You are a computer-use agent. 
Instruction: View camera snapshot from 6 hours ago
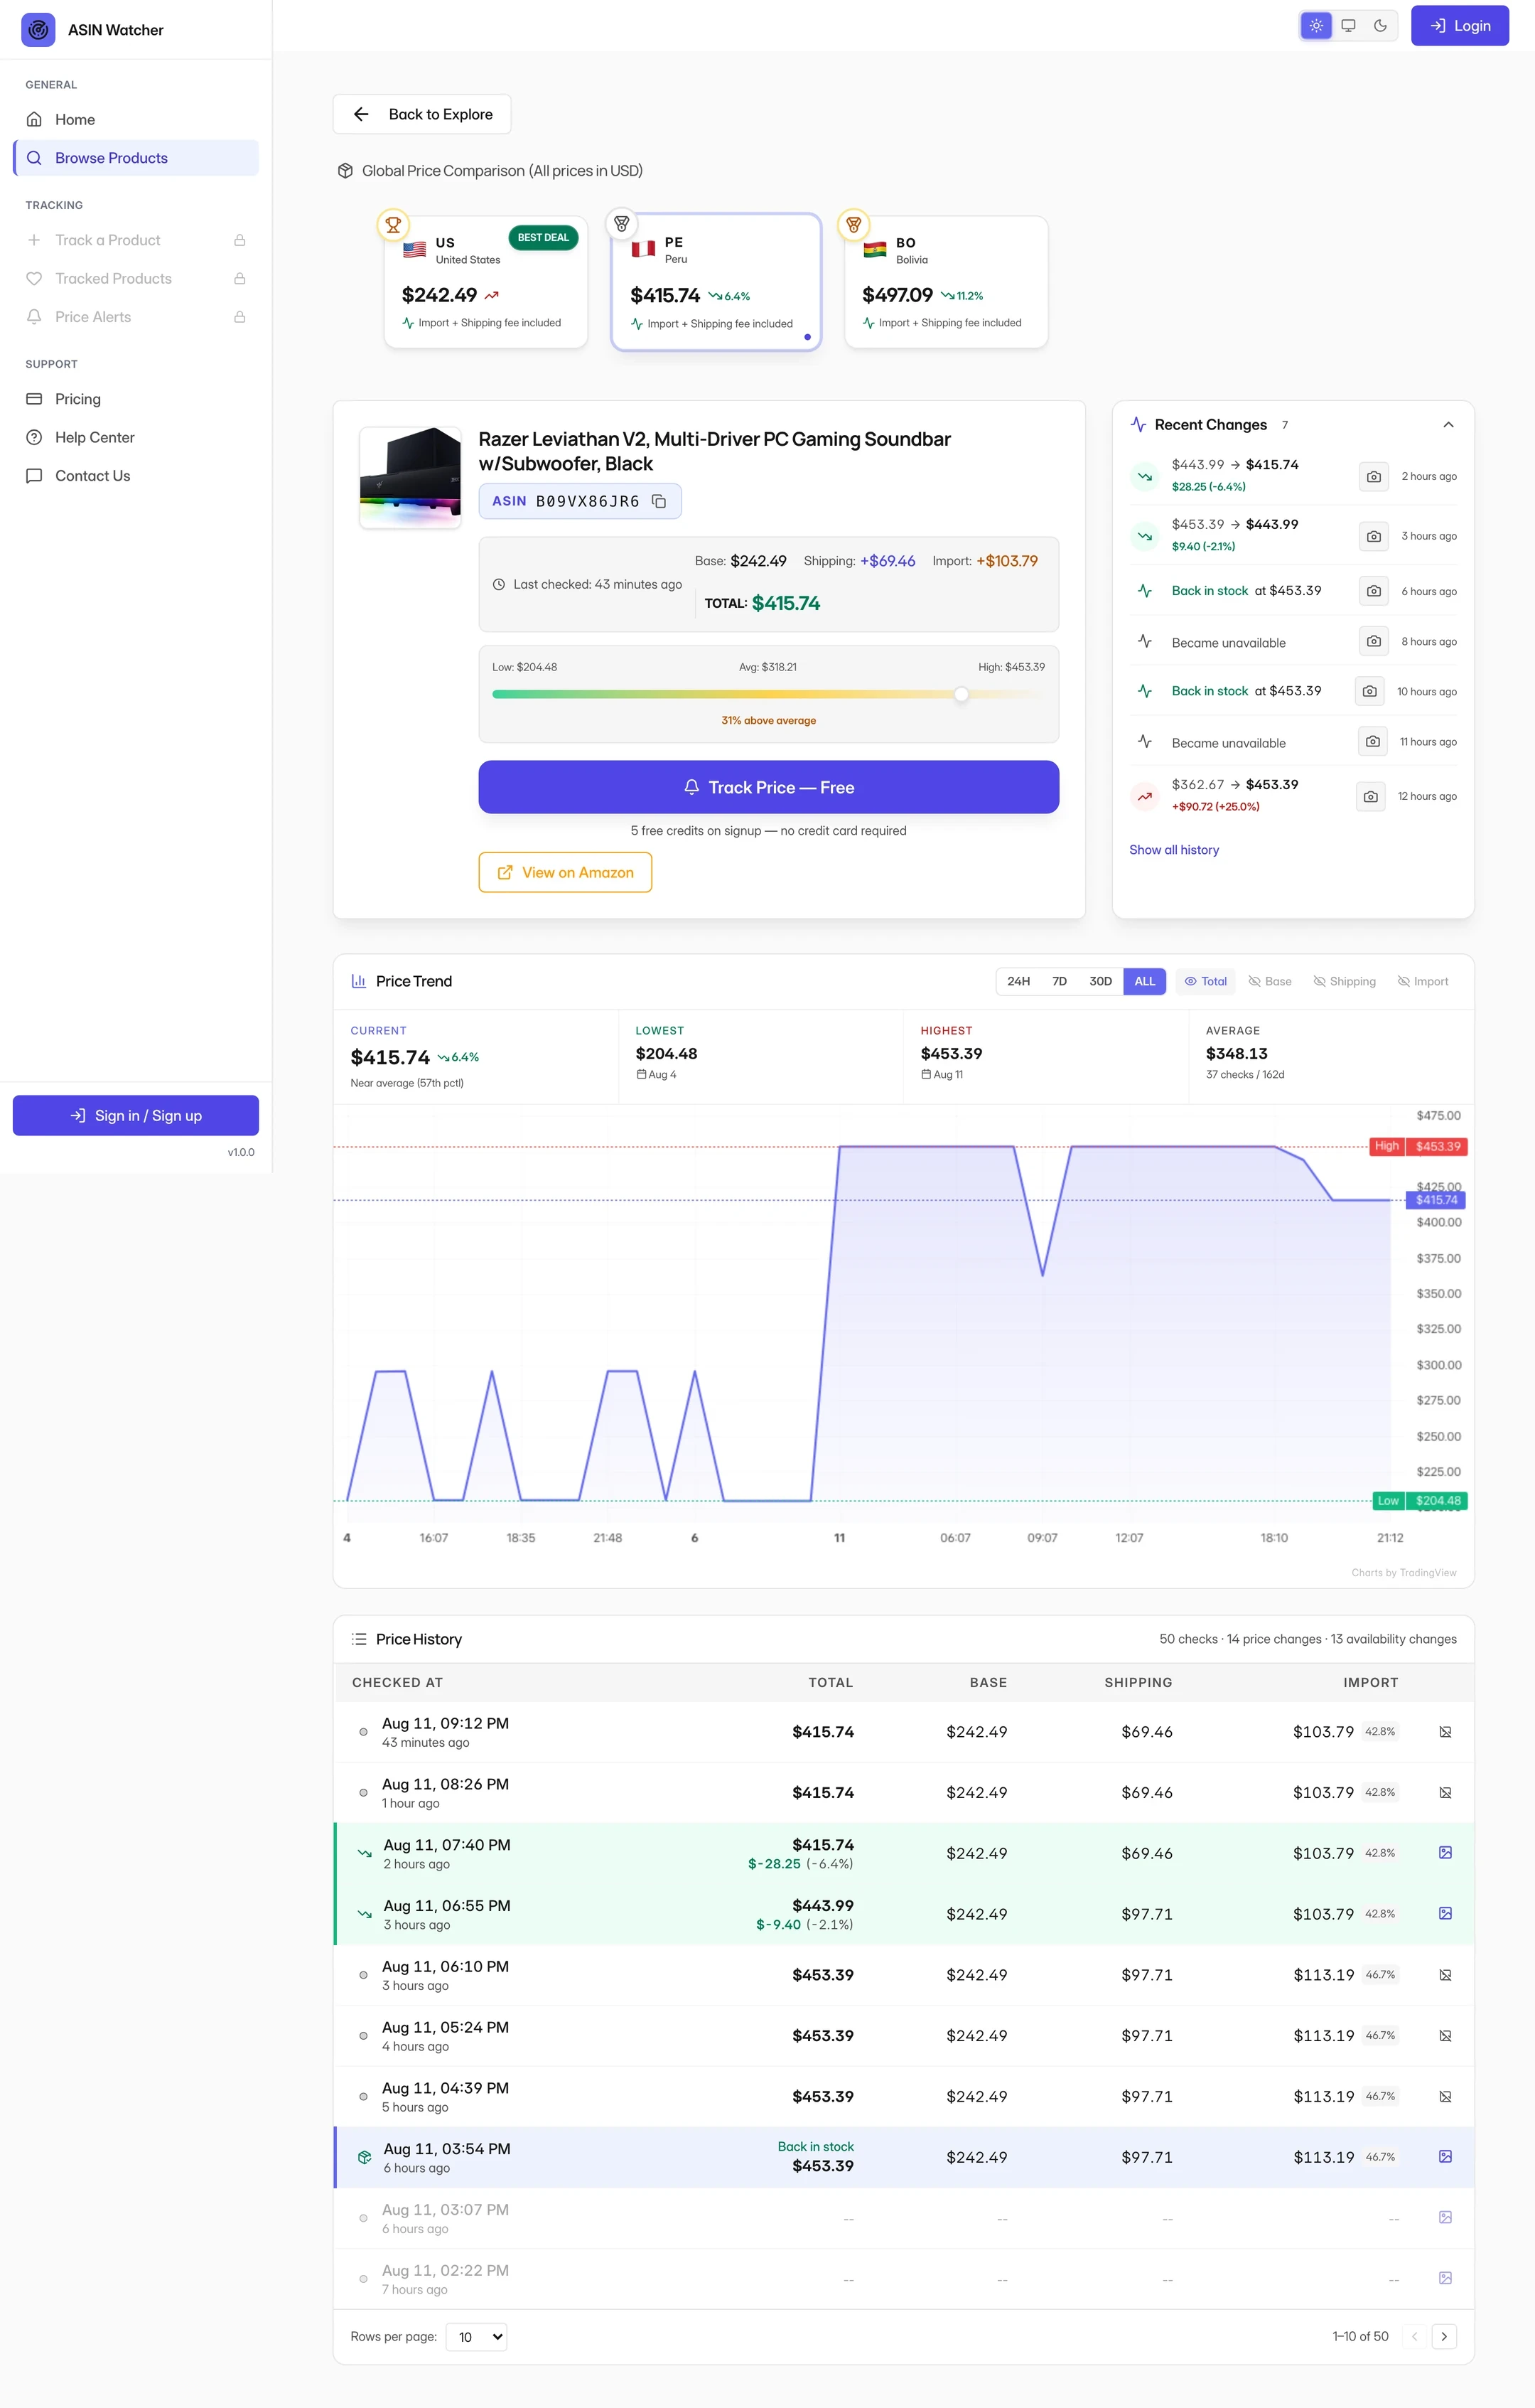point(1374,591)
